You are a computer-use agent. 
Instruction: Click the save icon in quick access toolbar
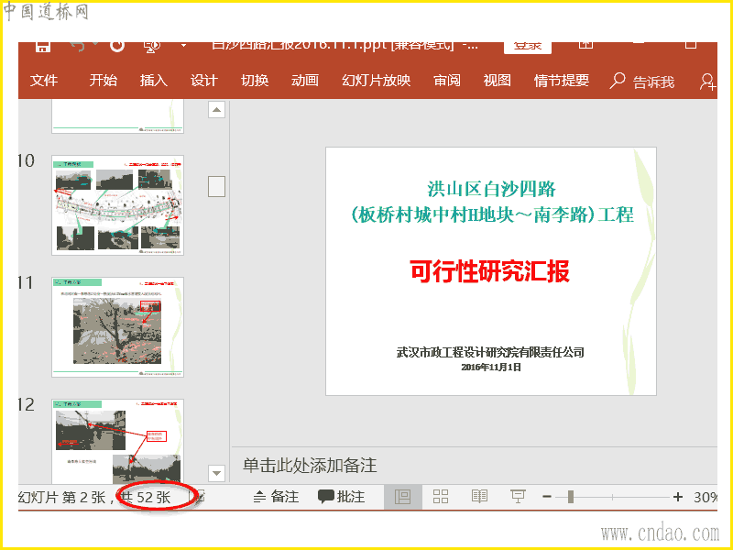point(42,47)
